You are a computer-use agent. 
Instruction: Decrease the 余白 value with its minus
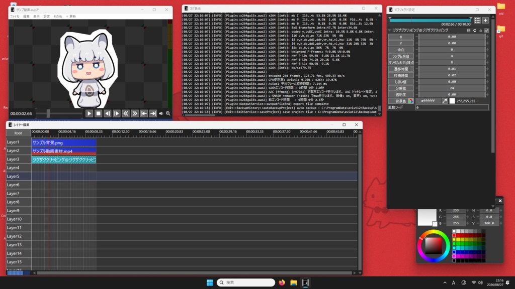tap(416, 50)
